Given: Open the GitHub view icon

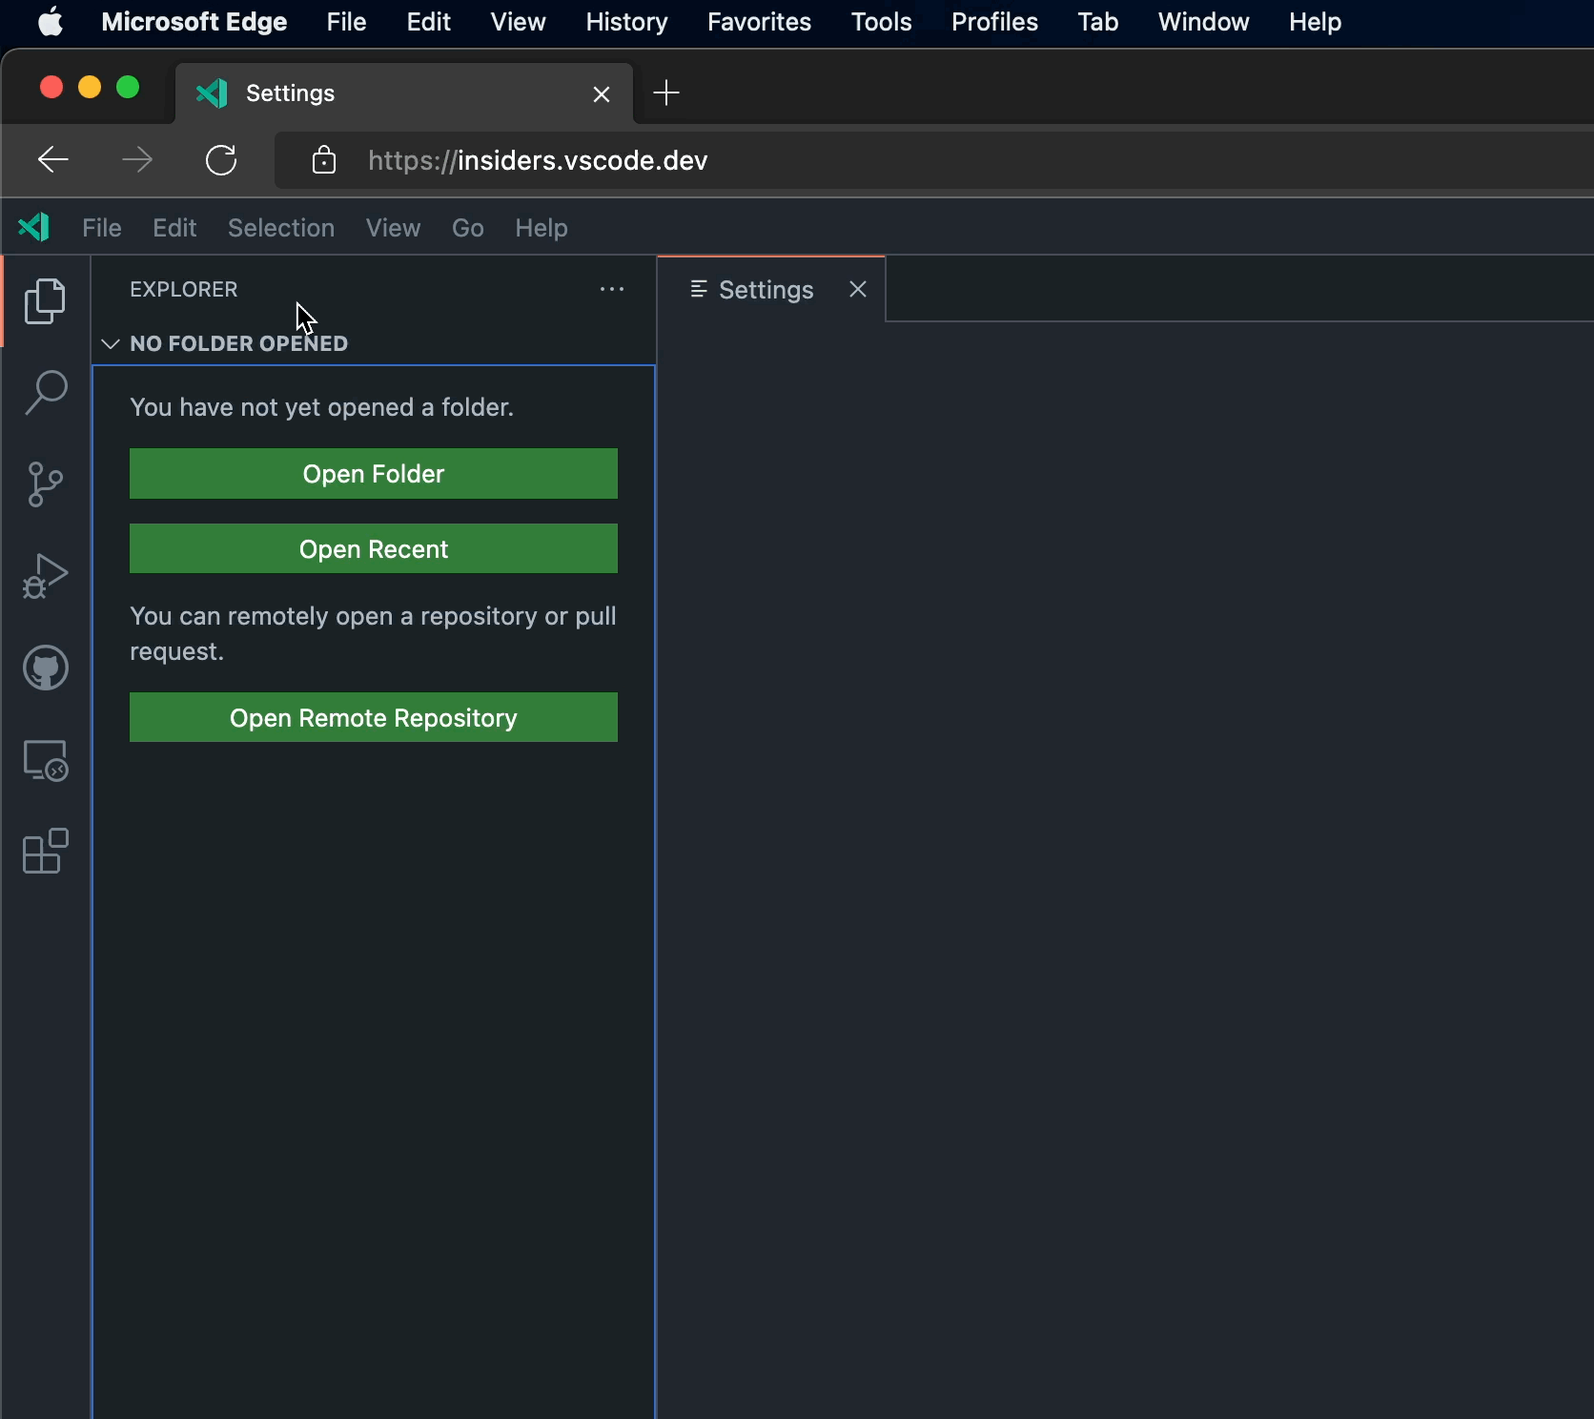Looking at the screenshot, I should 45,668.
